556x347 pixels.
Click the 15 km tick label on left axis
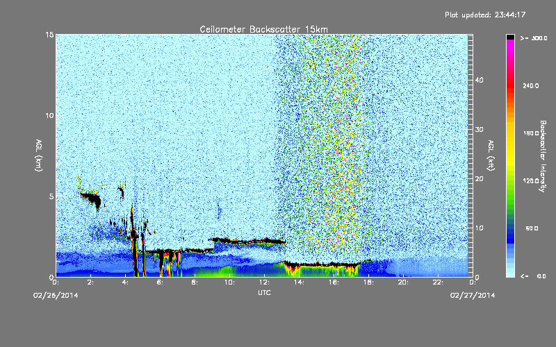(x=49, y=35)
